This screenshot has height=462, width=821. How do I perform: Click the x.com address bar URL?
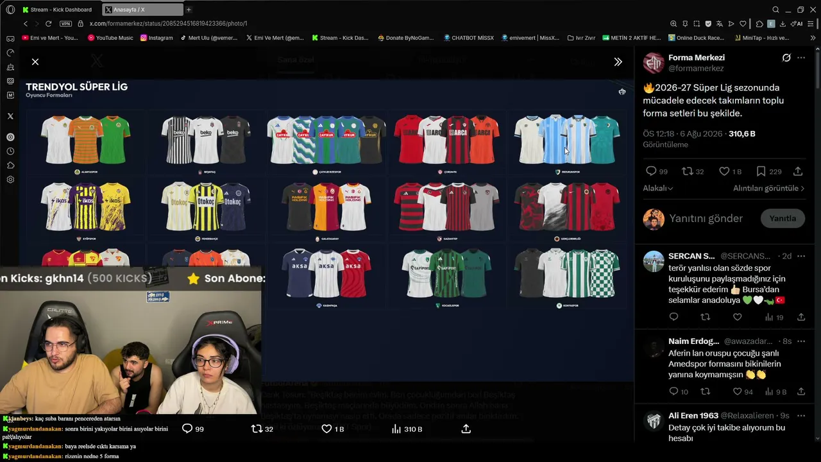click(x=168, y=24)
